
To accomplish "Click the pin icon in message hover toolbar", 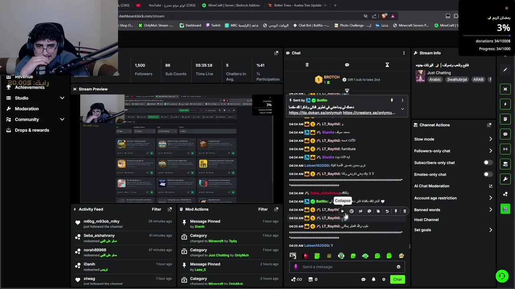I will tap(396, 211).
